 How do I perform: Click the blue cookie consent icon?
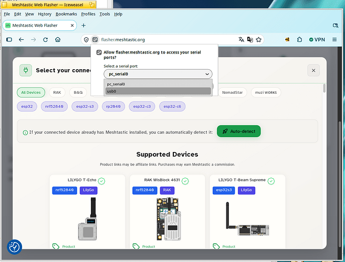[x=14, y=247]
